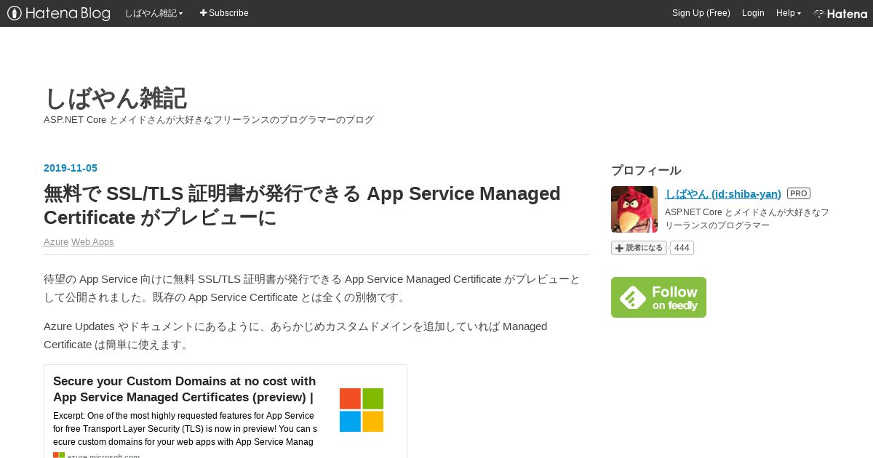The image size is (873, 458).
Task: Click the red bird profile avatar
Action: coord(634,209)
